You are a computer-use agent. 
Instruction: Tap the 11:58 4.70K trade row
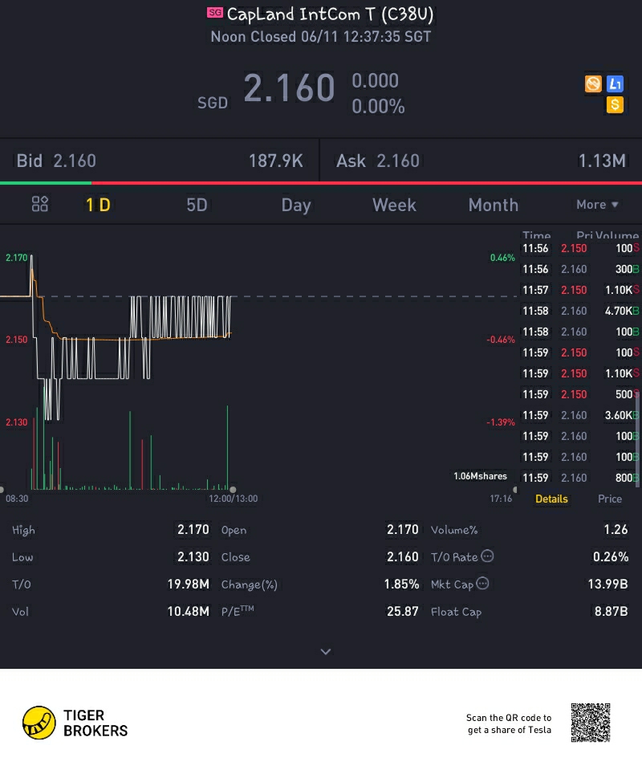click(580, 311)
